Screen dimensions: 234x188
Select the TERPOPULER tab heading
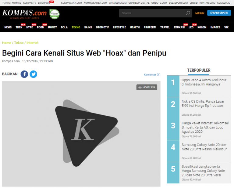199,70
